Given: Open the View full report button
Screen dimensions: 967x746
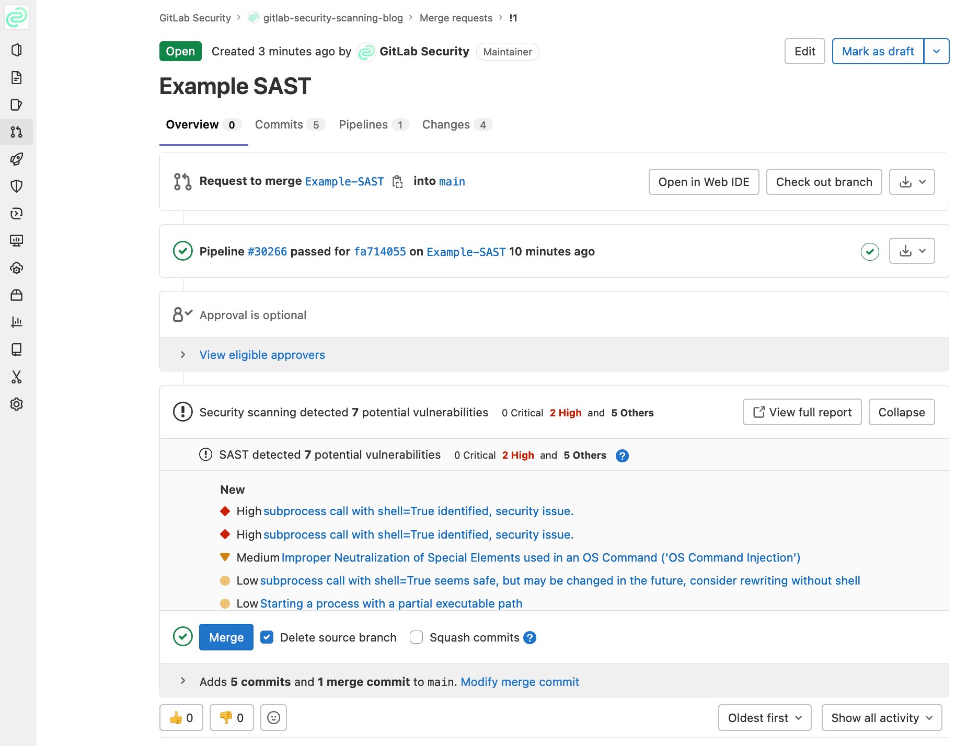Looking at the screenshot, I should click(802, 413).
